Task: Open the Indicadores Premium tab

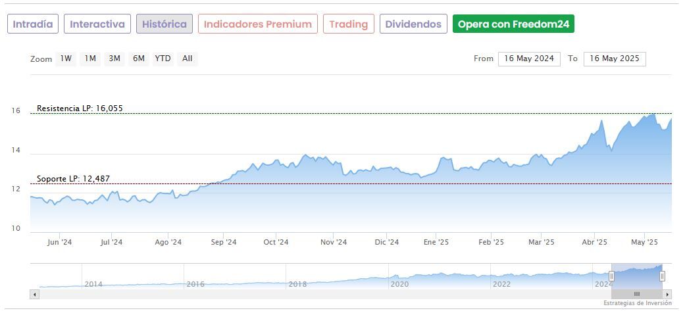Action: [257, 24]
